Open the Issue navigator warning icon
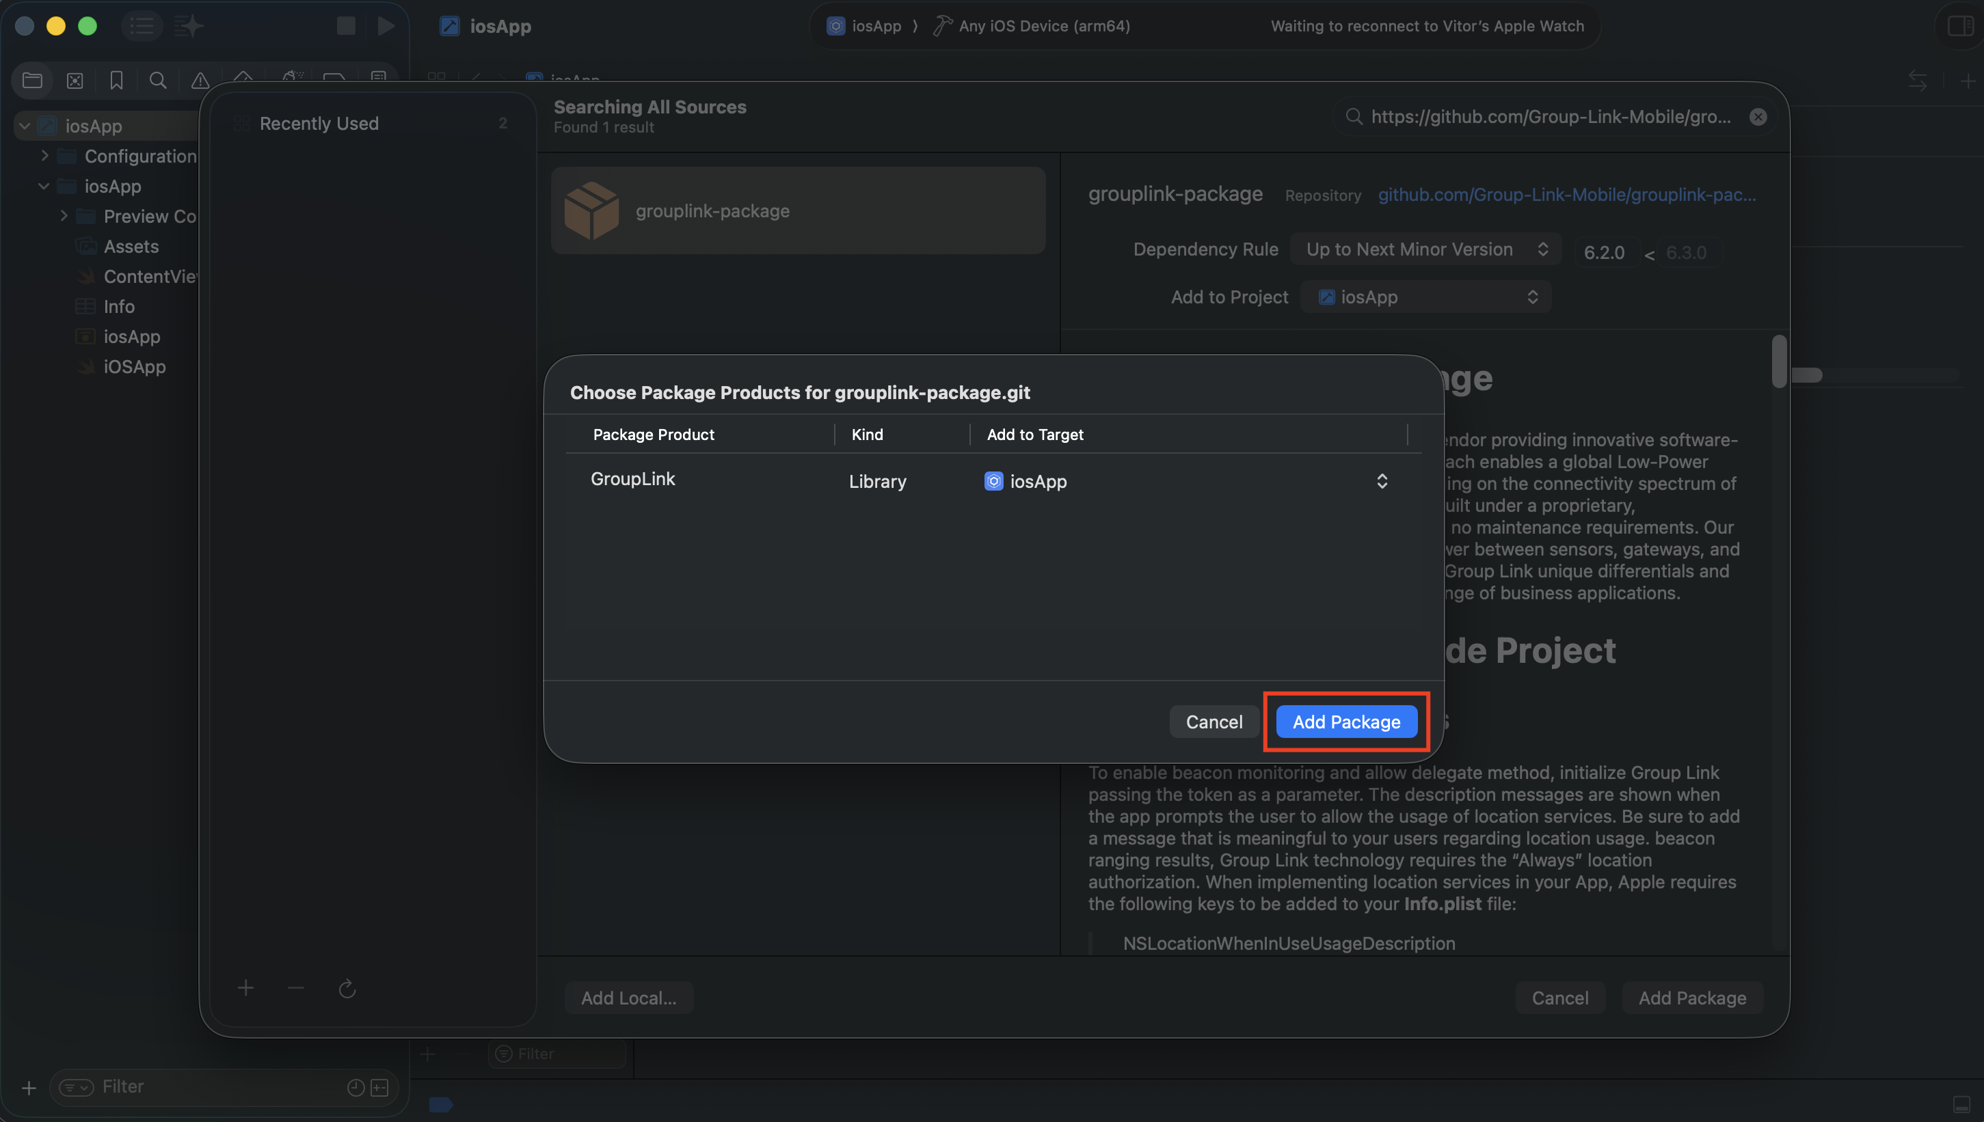Viewport: 1984px width, 1122px height. pos(200,80)
